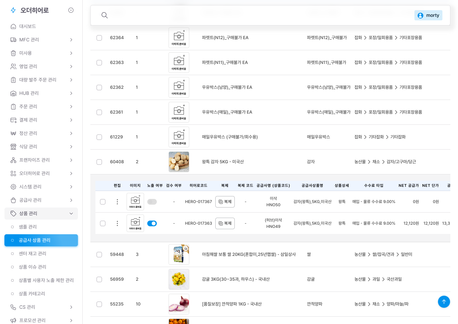Image resolution: width=458 pixels, height=324 pixels.
Task: Check the box for product 62363
Action: click(x=99, y=63)
